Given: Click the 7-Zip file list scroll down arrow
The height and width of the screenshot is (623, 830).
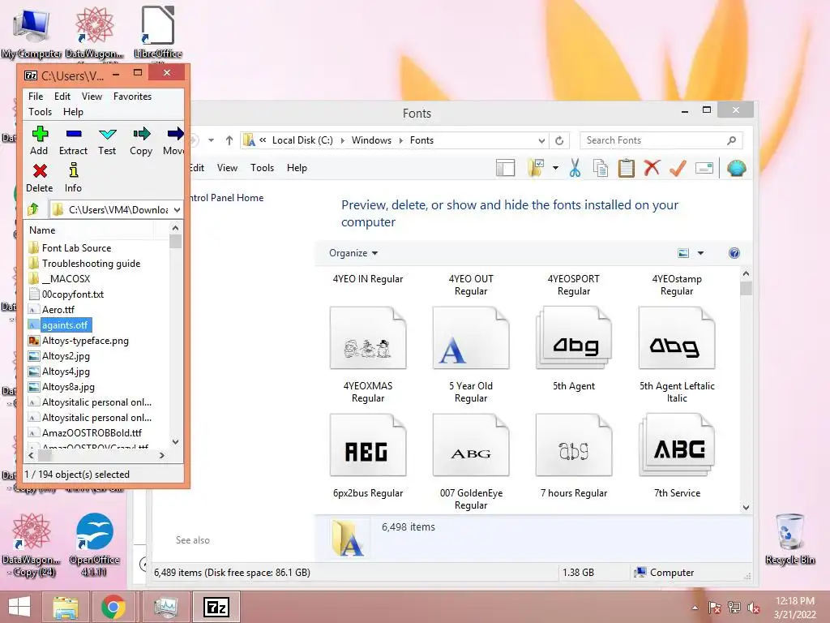Looking at the screenshot, I should point(175,441).
